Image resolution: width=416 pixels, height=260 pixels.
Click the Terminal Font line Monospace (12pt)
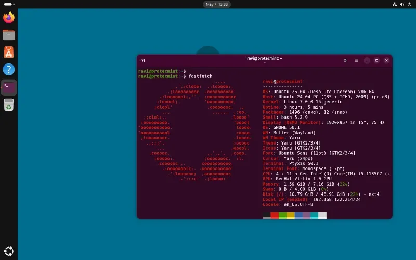click(x=304, y=168)
